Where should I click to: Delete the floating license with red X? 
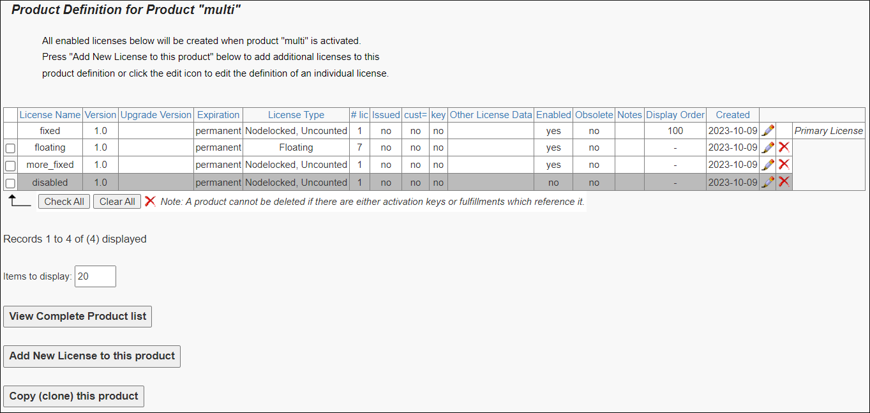pos(784,147)
